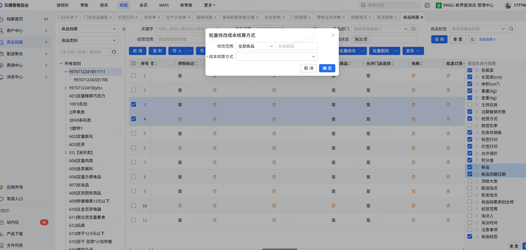The width and height of the screenshot is (526, 250).
Task: Uncheck the 包装盒 column checkbox
Action: coord(470,70)
